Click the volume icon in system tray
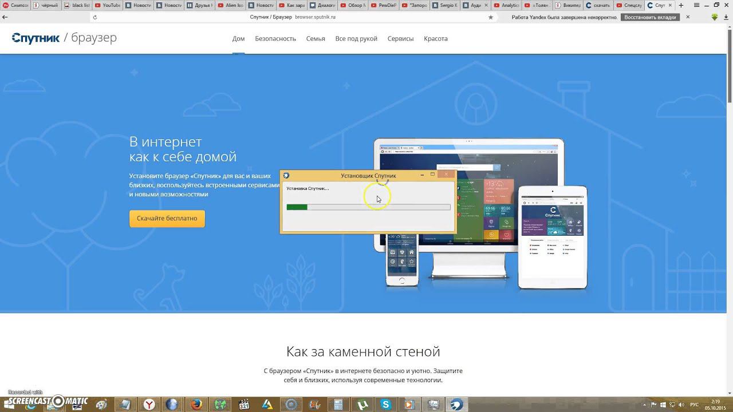733x412 pixels. click(x=681, y=405)
